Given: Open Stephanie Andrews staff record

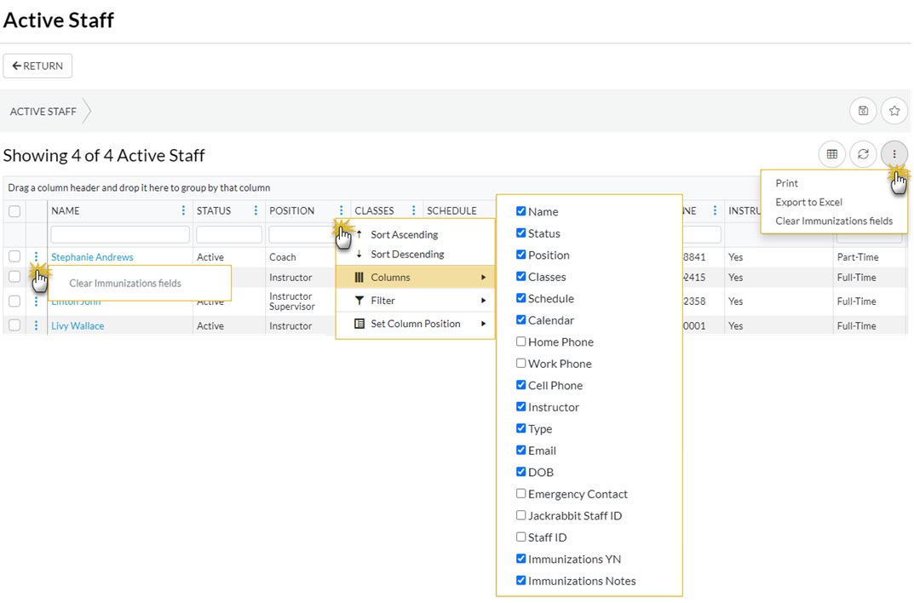Looking at the screenshot, I should pos(92,257).
